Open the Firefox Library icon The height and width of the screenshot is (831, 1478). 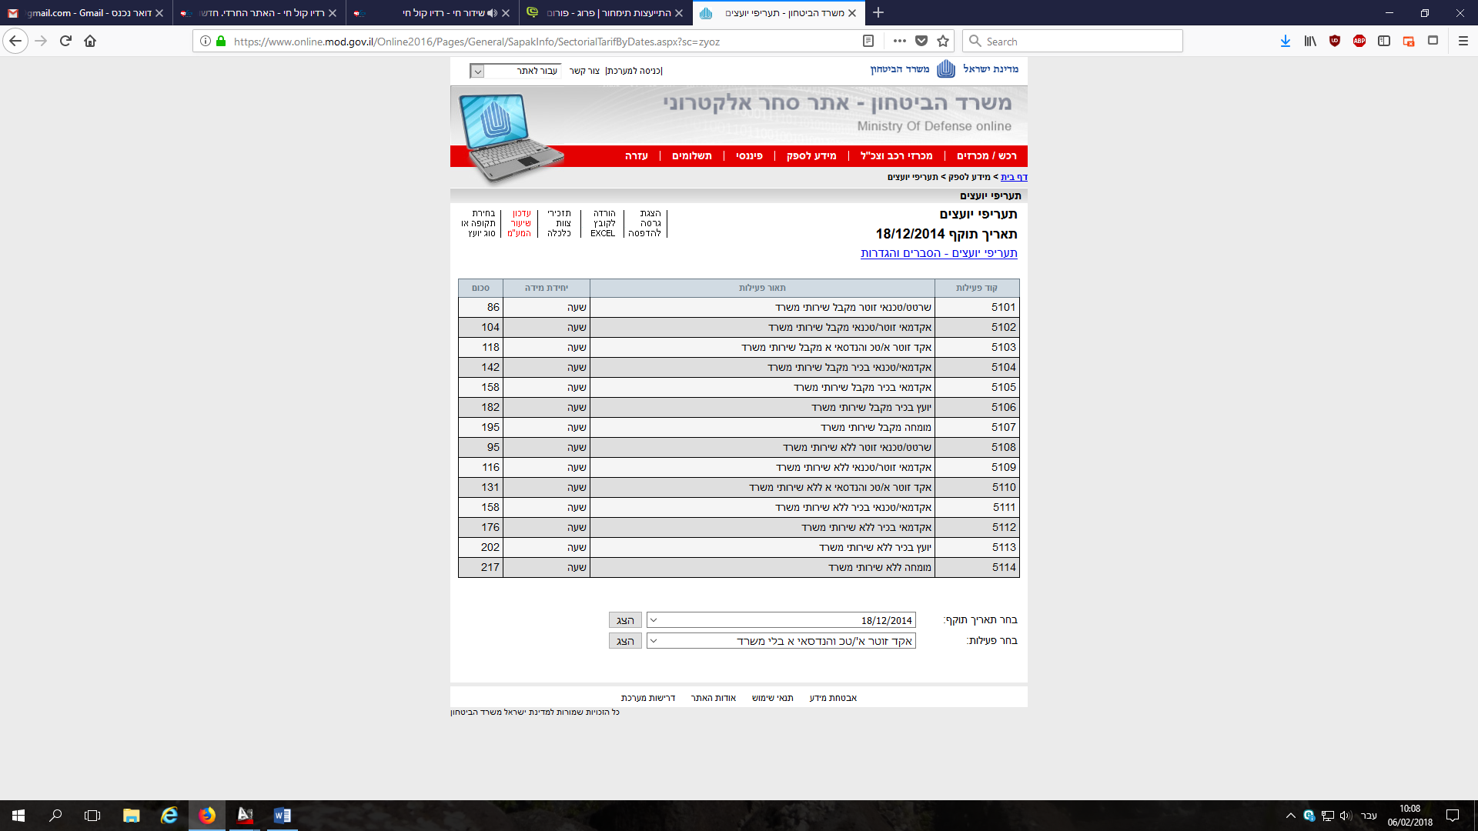coord(1309,42)
